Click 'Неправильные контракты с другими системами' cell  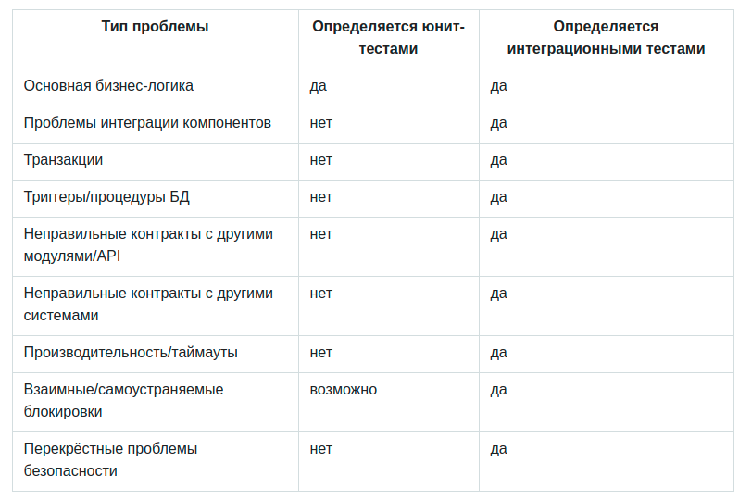click(x=148, y=305)
